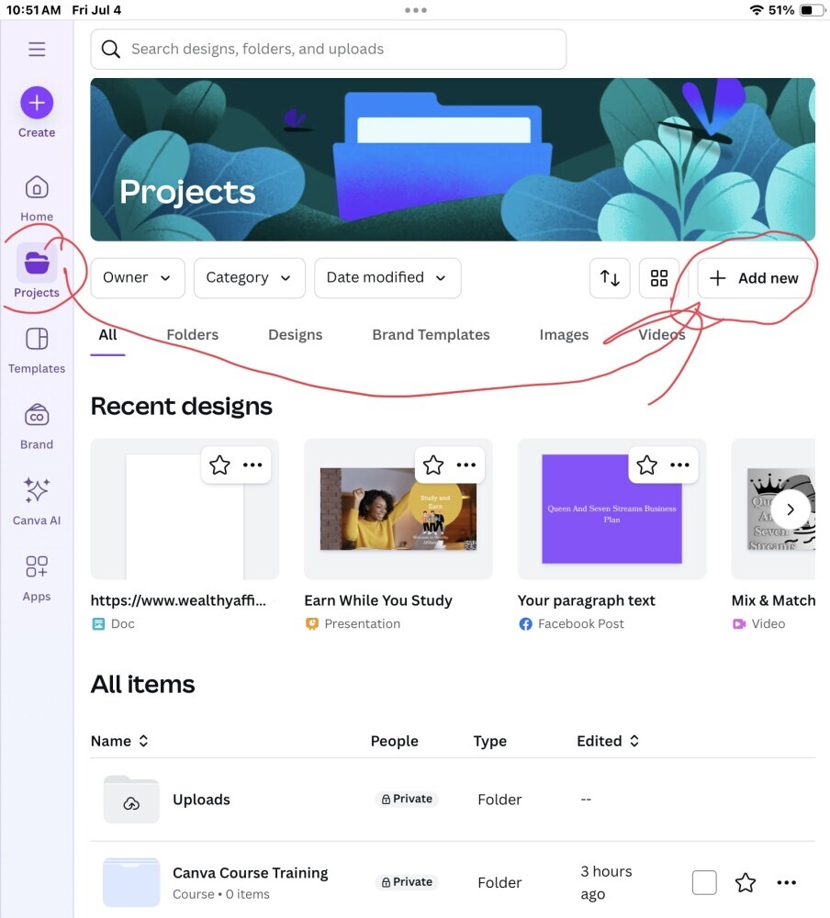Open the hamburger menu in sidebar
The height and width of the screenshot is (918, 830).
pos(37,50)
